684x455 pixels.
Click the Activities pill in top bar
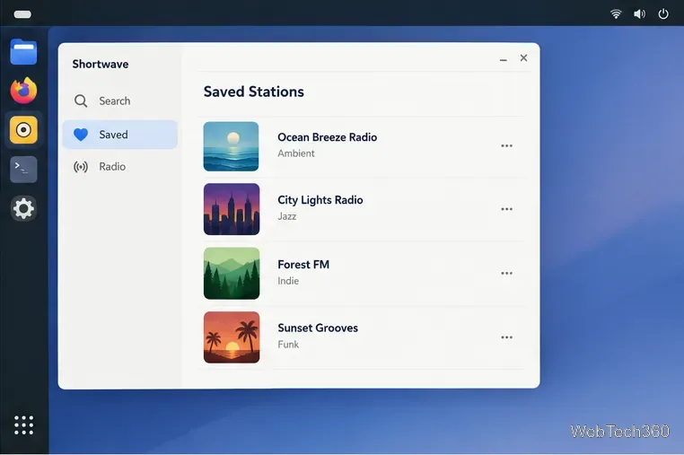[22, 14]
